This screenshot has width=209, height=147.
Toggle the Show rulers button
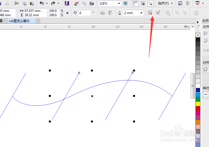135,3
